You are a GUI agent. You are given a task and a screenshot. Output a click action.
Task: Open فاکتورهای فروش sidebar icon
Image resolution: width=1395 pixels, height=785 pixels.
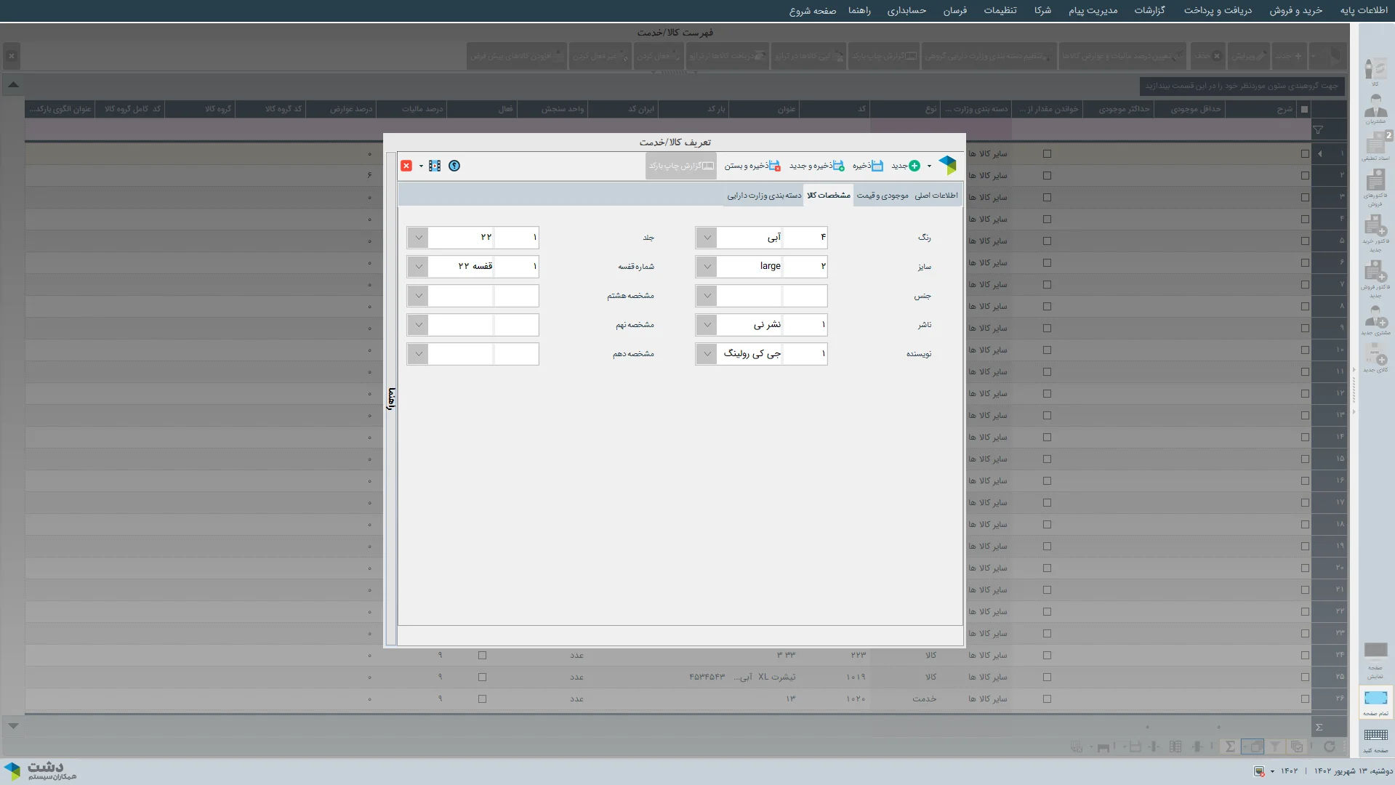tap(1375, 185)
